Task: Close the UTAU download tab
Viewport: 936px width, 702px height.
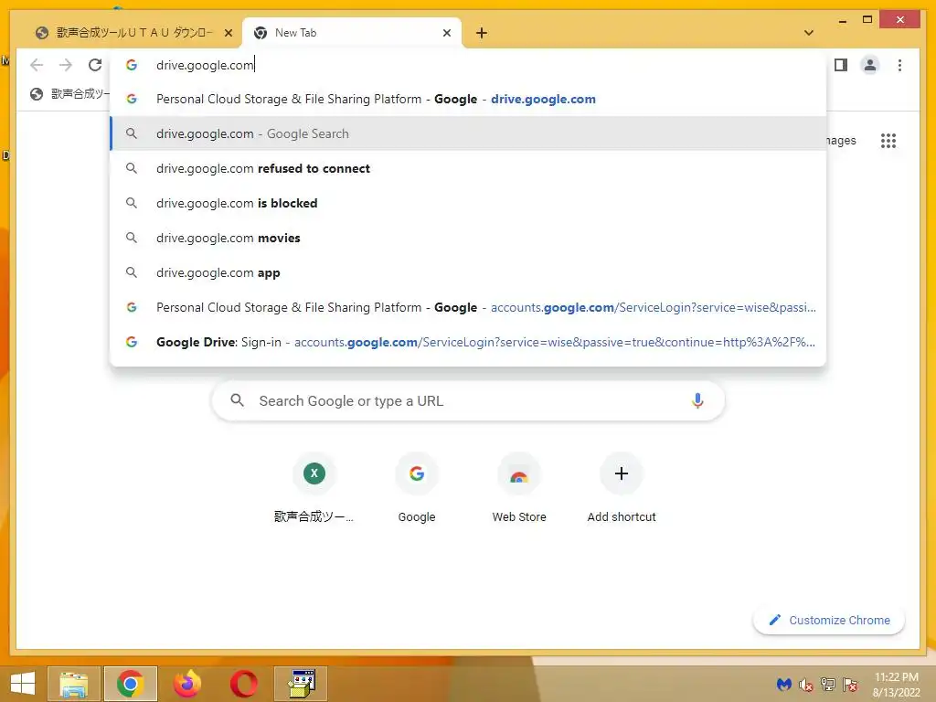Action: [x=228, y=33]
